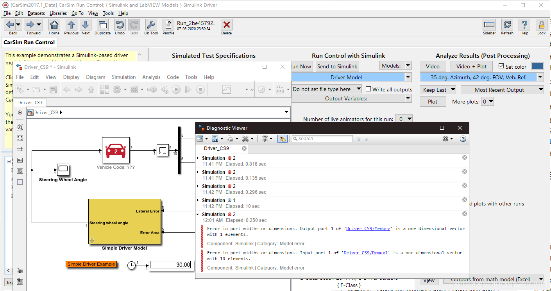Expand Simulation entry with elapsed 10 sec
551x291 pixels.
click(x=198, y=200)
